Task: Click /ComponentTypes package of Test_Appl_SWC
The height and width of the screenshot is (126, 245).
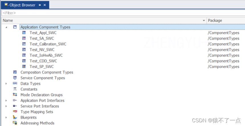Action: (223, 33)
